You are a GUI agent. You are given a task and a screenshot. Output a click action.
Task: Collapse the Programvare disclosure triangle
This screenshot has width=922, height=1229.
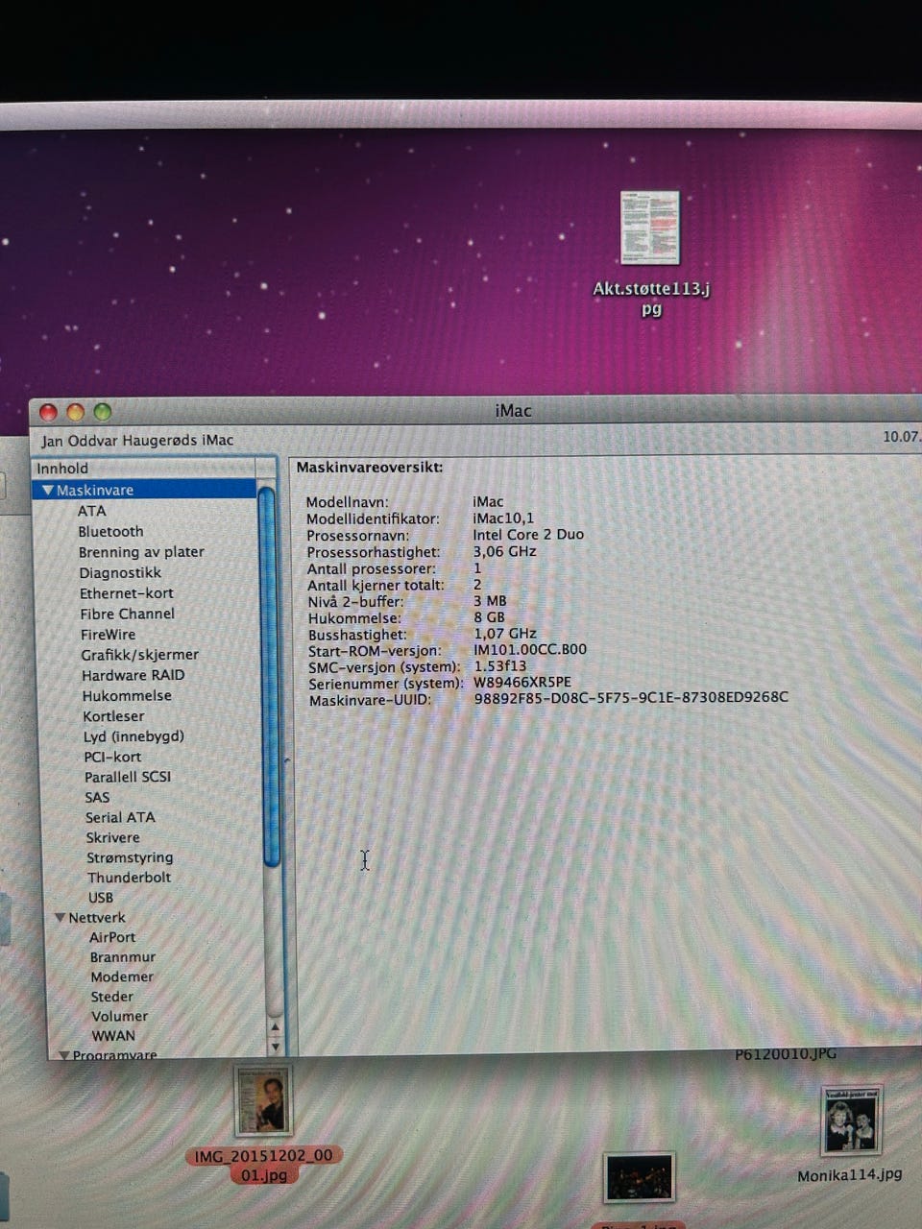pos(64,1055)
